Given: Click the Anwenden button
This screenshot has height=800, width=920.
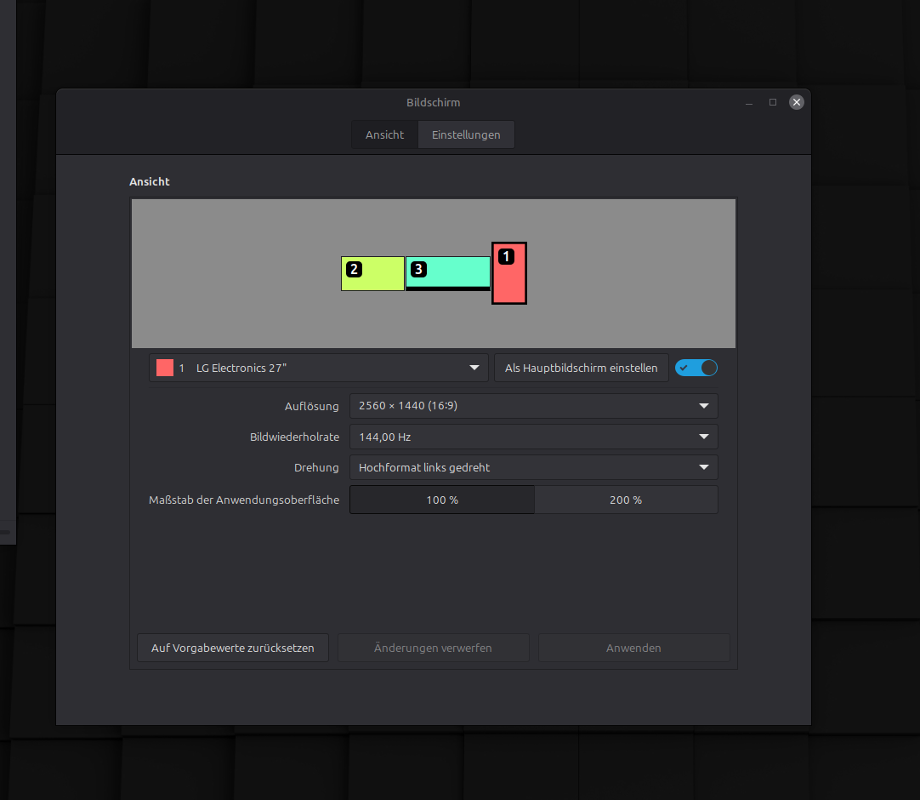Looking at the screenshot, I should (633, 648).
